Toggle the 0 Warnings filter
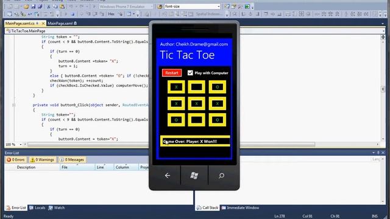The height and width of the screenshot is (219, 390). point(43,159)
